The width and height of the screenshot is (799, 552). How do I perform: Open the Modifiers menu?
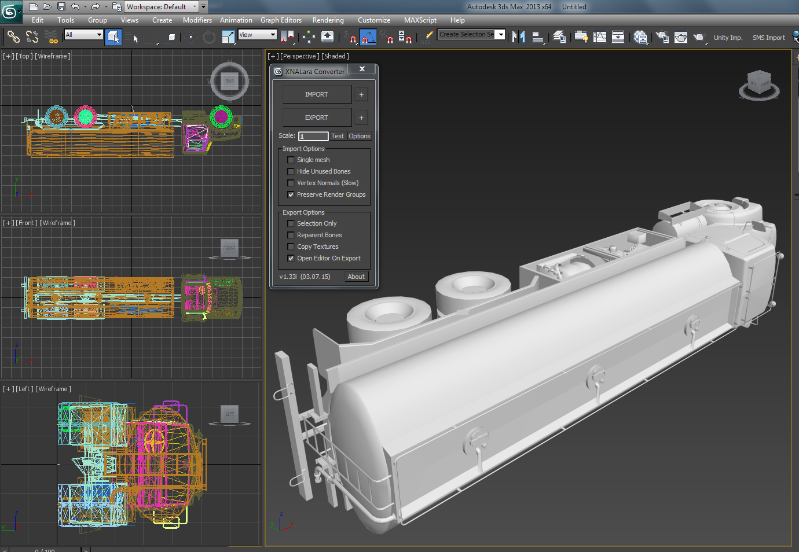tap(197, 20)
